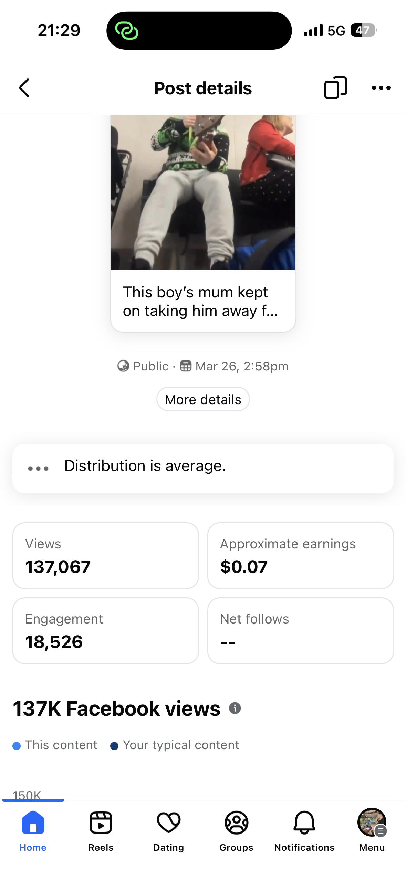Open the Engagement 18,526 card

click(x=106, y=631)
